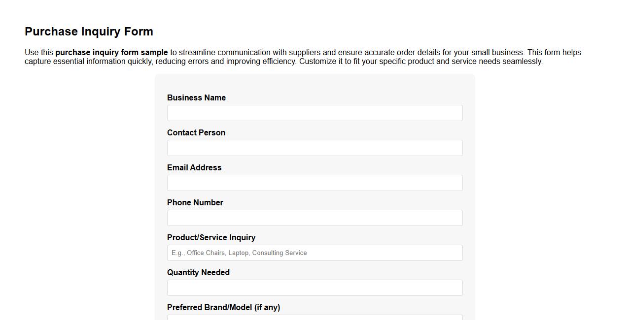Click the Preferred Brand/Model input field
630x320 pixels.
[315, 318]
